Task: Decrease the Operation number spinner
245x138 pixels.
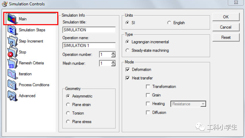Action: [113, 56]
